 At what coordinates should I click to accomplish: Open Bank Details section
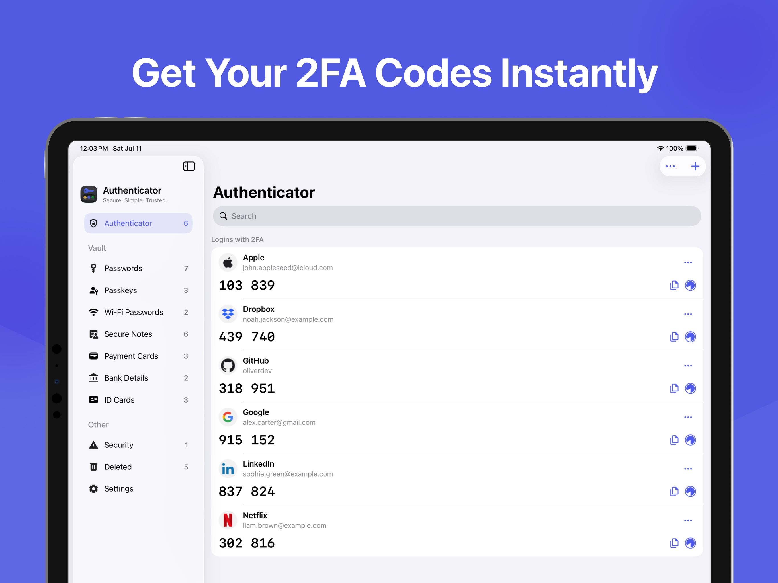pyautogui.click(x=138, y=378)
